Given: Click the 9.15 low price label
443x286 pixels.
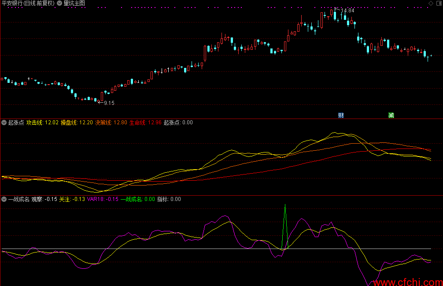Looking at the screenshot, I should pos(109,103).
